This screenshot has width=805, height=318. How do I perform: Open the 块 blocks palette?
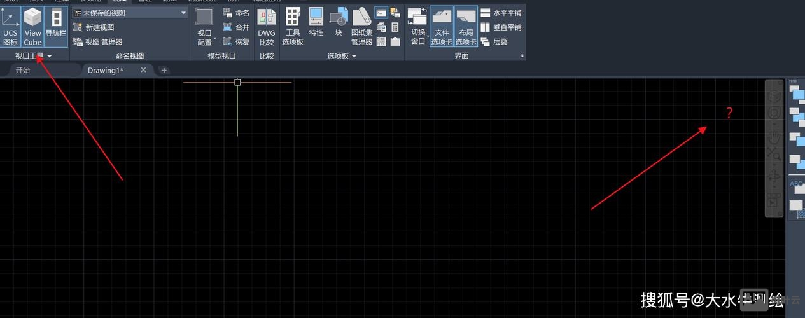coord(339,27)
